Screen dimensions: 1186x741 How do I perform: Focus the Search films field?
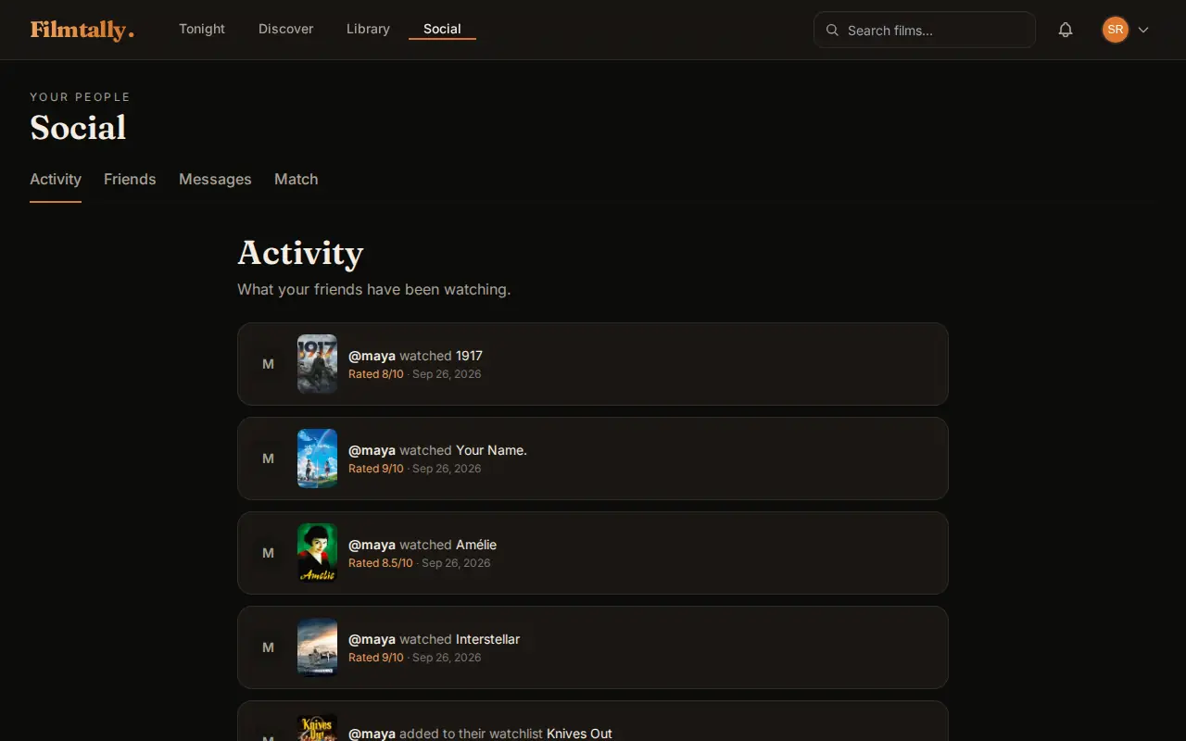coord(925,30)
